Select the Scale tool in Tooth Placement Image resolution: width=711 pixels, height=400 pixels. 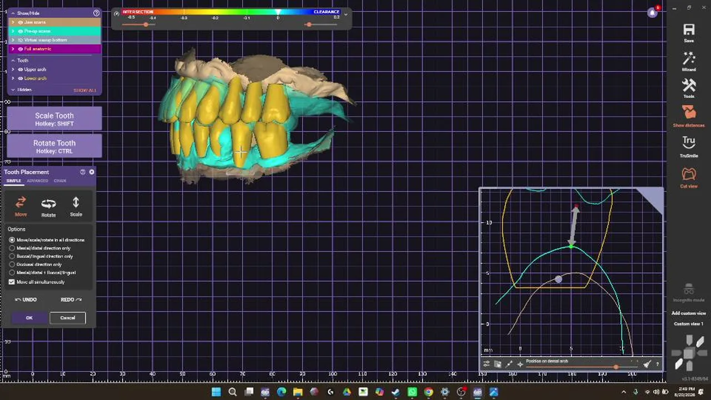coord(76,202)
